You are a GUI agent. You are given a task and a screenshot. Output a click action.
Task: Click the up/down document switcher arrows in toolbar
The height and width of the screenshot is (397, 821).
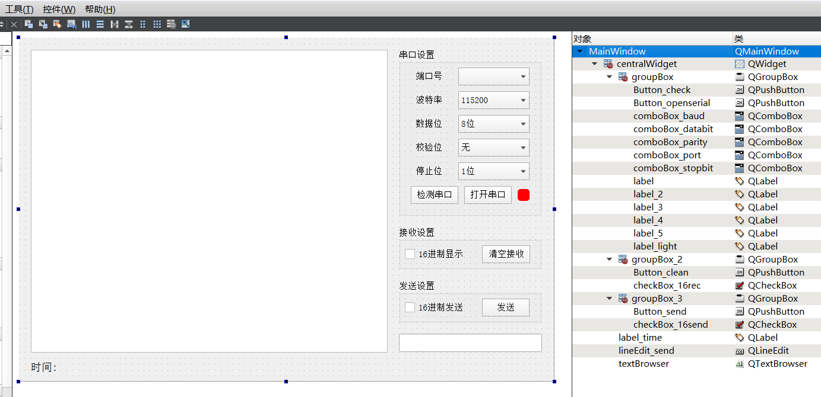[2, 24]
